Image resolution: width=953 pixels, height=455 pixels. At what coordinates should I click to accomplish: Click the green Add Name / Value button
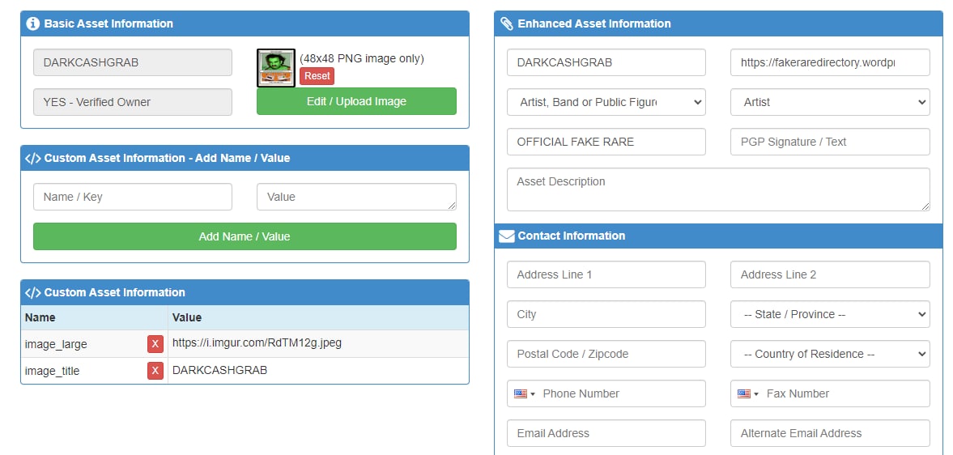245,236
